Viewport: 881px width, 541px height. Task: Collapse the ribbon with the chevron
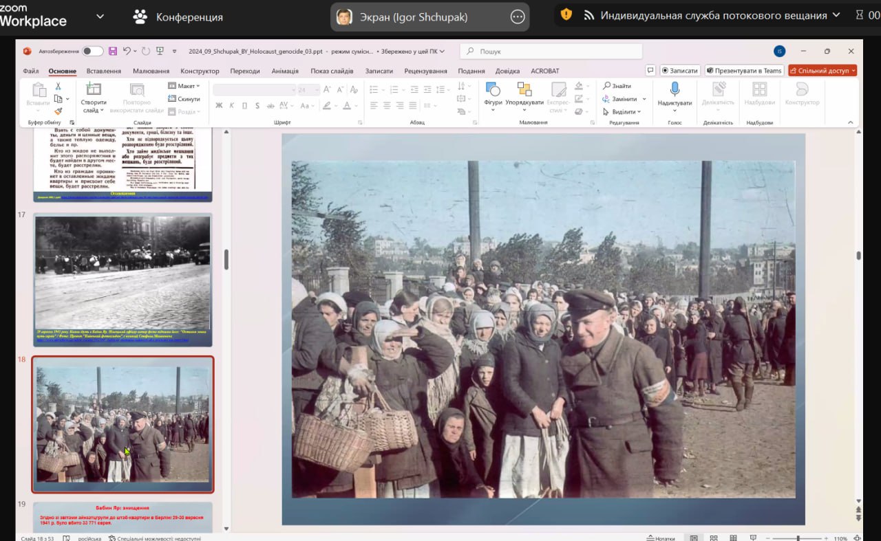click(x=852, y=122)
